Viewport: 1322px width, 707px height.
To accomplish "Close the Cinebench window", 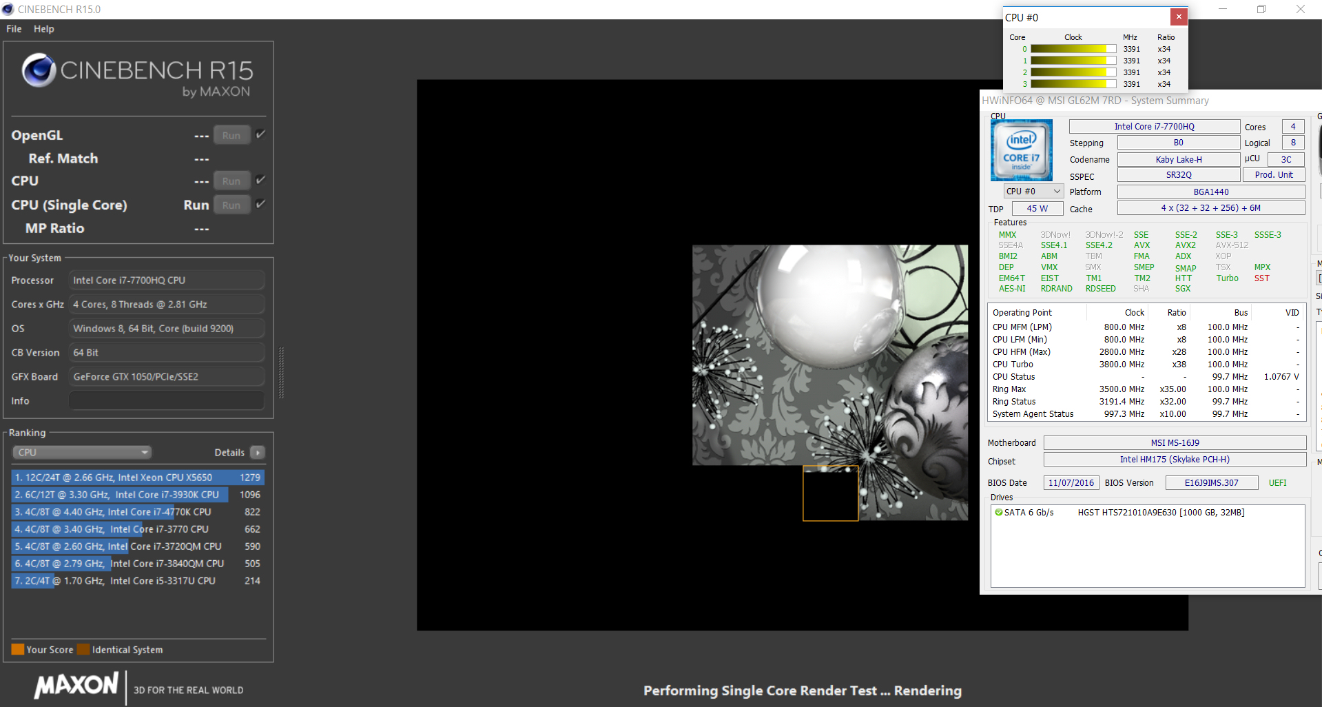I will [x=1301, y=9].
